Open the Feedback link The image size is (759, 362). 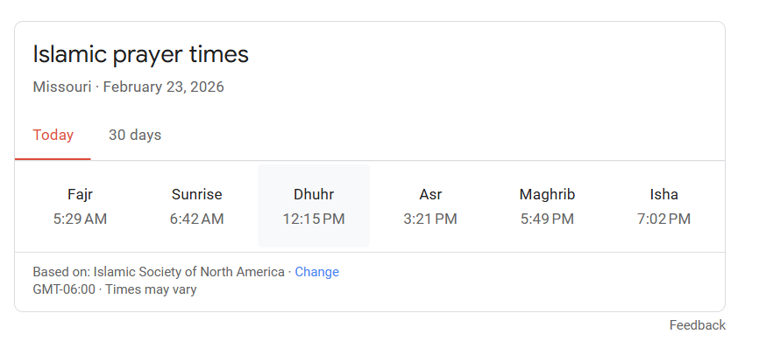(697, 325)
